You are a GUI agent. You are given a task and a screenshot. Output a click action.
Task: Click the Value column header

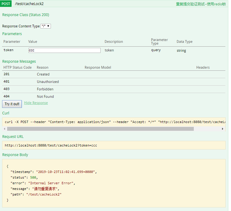tap(33, 42)
